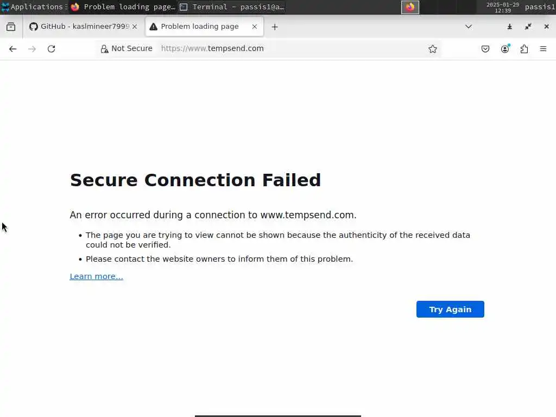Click the tempsend.com address bar
Screen dimensions: 556x417
pyautogui.click(x=288, y=49)
